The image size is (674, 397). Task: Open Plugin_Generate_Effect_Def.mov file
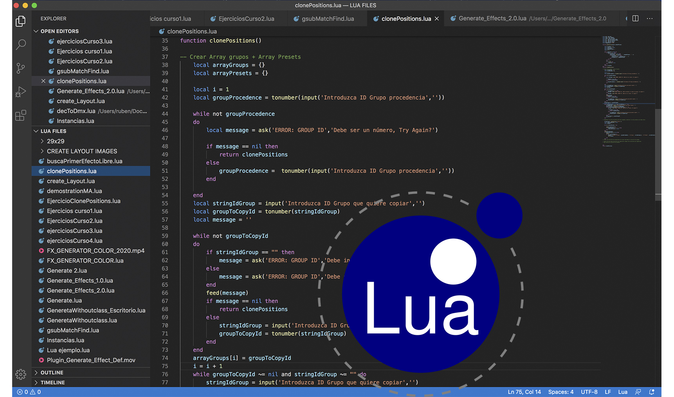[x=91, y=360]
